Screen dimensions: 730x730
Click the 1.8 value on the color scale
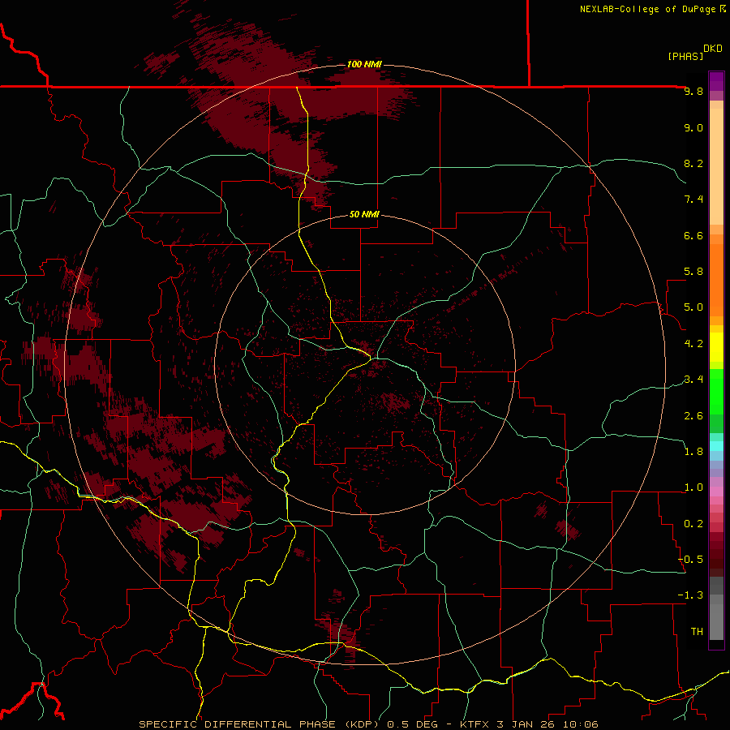(x=693, y=452)
